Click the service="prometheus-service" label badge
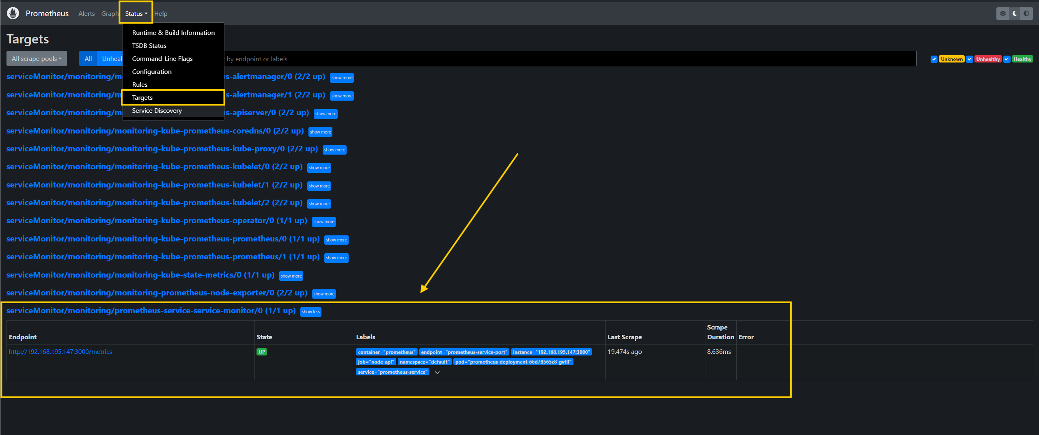1039x435 pixels. pyautogui.click(x=392, y=372)
